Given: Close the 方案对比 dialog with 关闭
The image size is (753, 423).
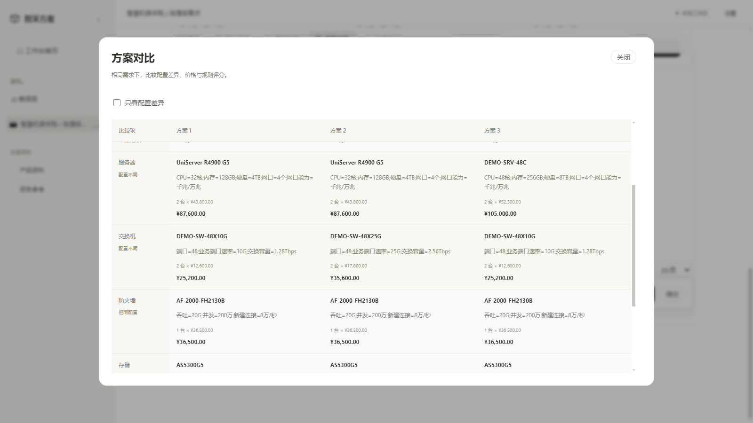Looking at the screenshot, I should tap(623, 57).
